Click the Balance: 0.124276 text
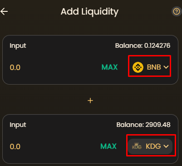The image size is (182, 166). pyautogui.click(x=143, y=45)
